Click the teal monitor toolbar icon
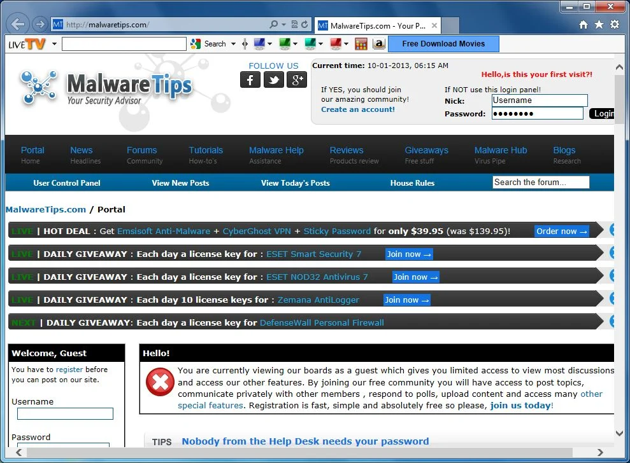 pyautogui.click(x=310, y=43)
